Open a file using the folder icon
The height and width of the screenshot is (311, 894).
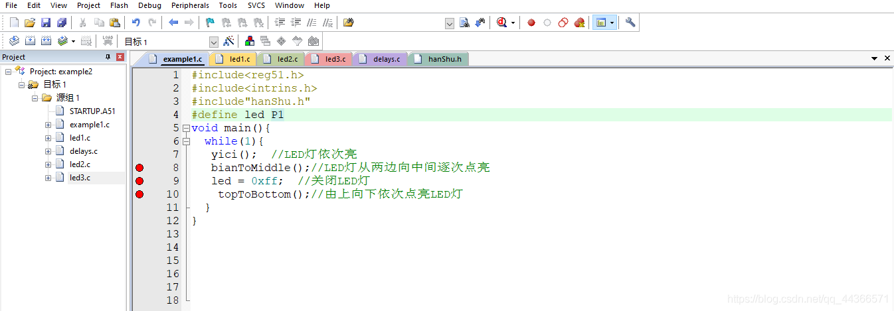(30, 23)
